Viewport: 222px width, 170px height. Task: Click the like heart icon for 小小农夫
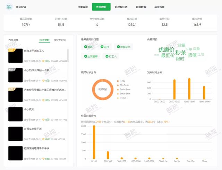[x=43, y=120]
